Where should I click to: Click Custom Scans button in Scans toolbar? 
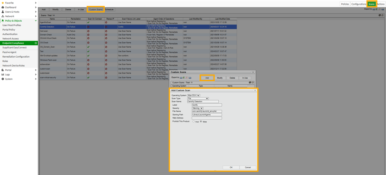click(x=96, y=9)
